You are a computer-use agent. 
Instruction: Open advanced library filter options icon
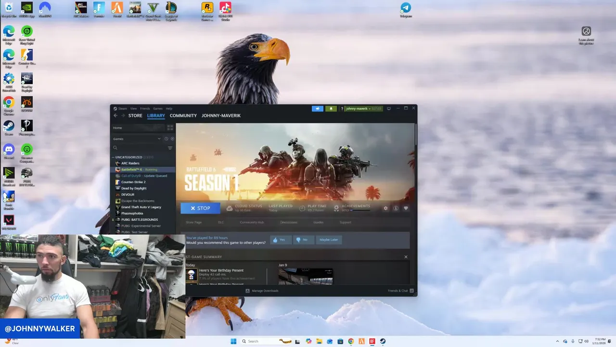[170, 148]
